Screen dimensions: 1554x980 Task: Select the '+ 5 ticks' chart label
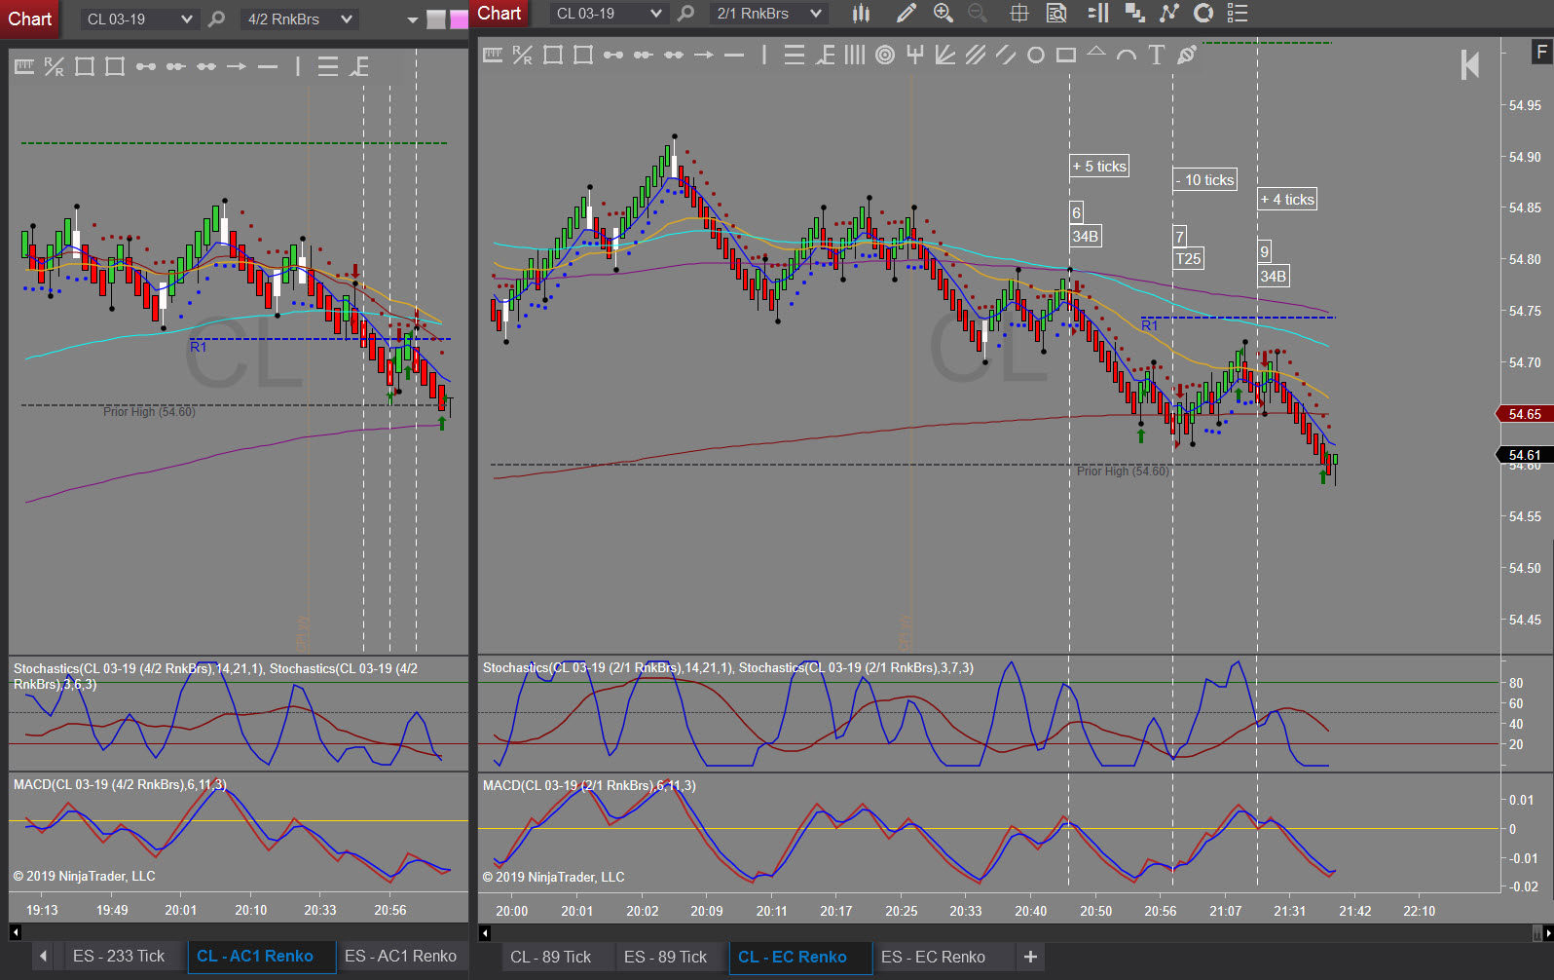(1099, 167)
